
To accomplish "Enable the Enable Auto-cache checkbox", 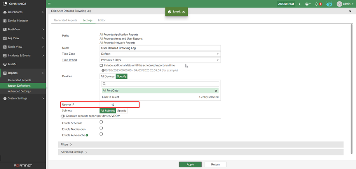I will tap(101, 134).
